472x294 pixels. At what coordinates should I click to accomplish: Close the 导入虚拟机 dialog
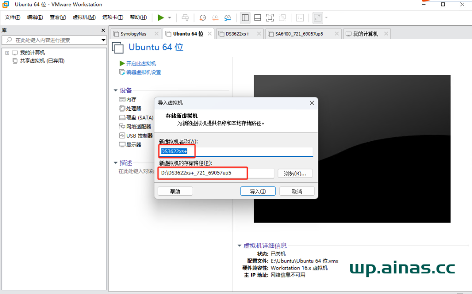pos(312,103)
